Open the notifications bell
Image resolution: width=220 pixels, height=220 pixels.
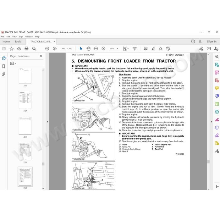[x=200, y=41]
